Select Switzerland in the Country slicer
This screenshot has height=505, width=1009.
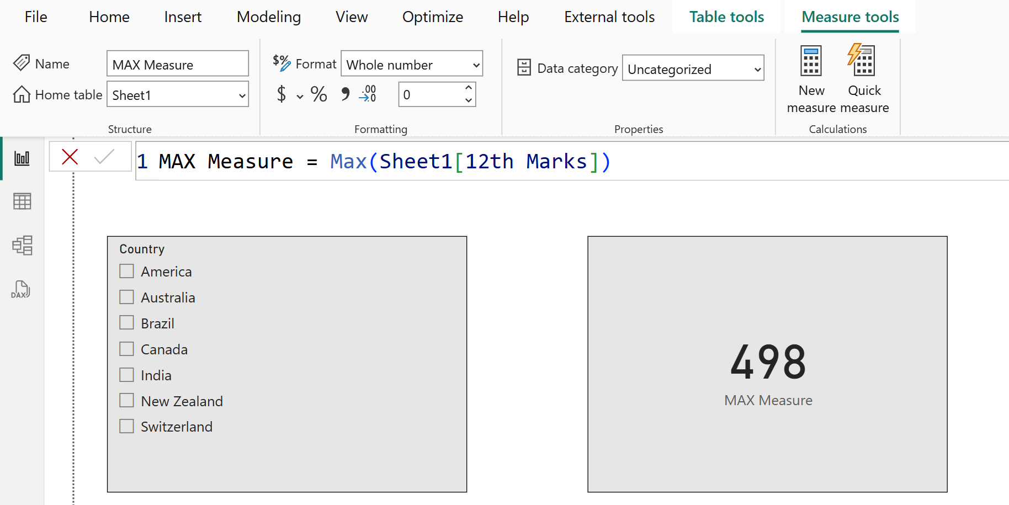click(127, 427)
